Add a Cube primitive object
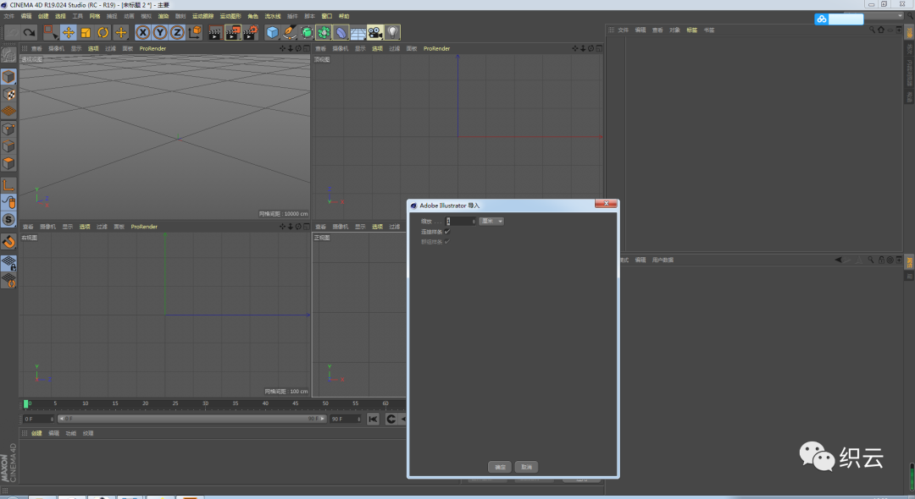The width and height of the screenshot is (915, 499). click(273, 33)
